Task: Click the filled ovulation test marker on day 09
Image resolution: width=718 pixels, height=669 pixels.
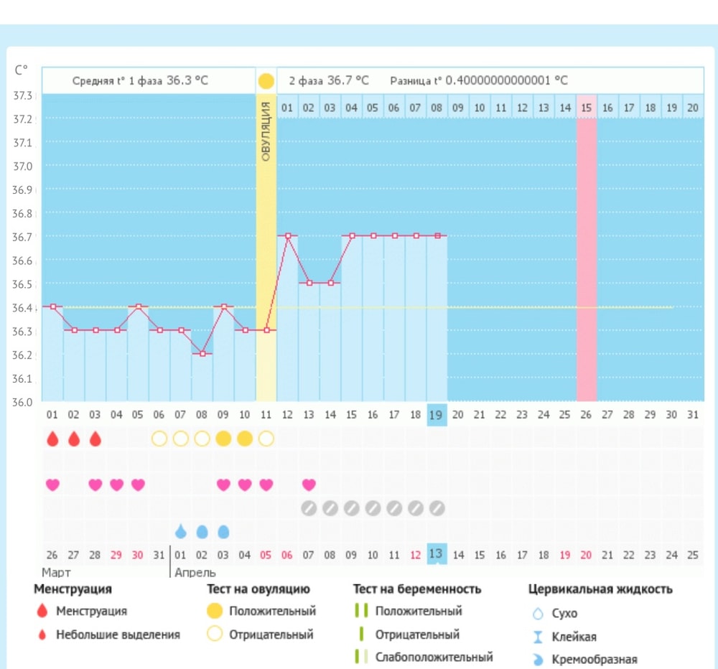Action: pyautogui.click(x=223, y=439)
